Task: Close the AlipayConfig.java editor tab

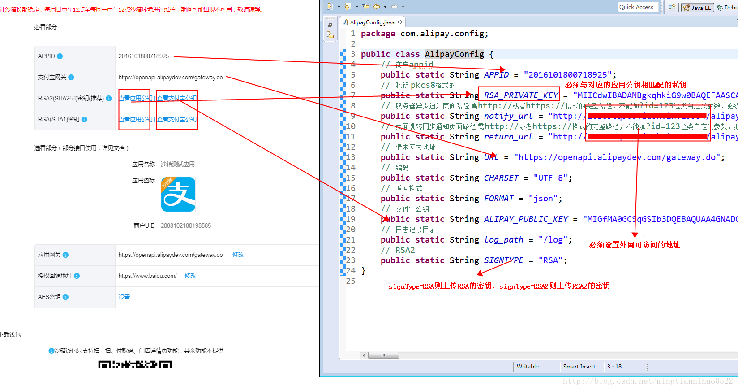Action: [x=400, y=22]
